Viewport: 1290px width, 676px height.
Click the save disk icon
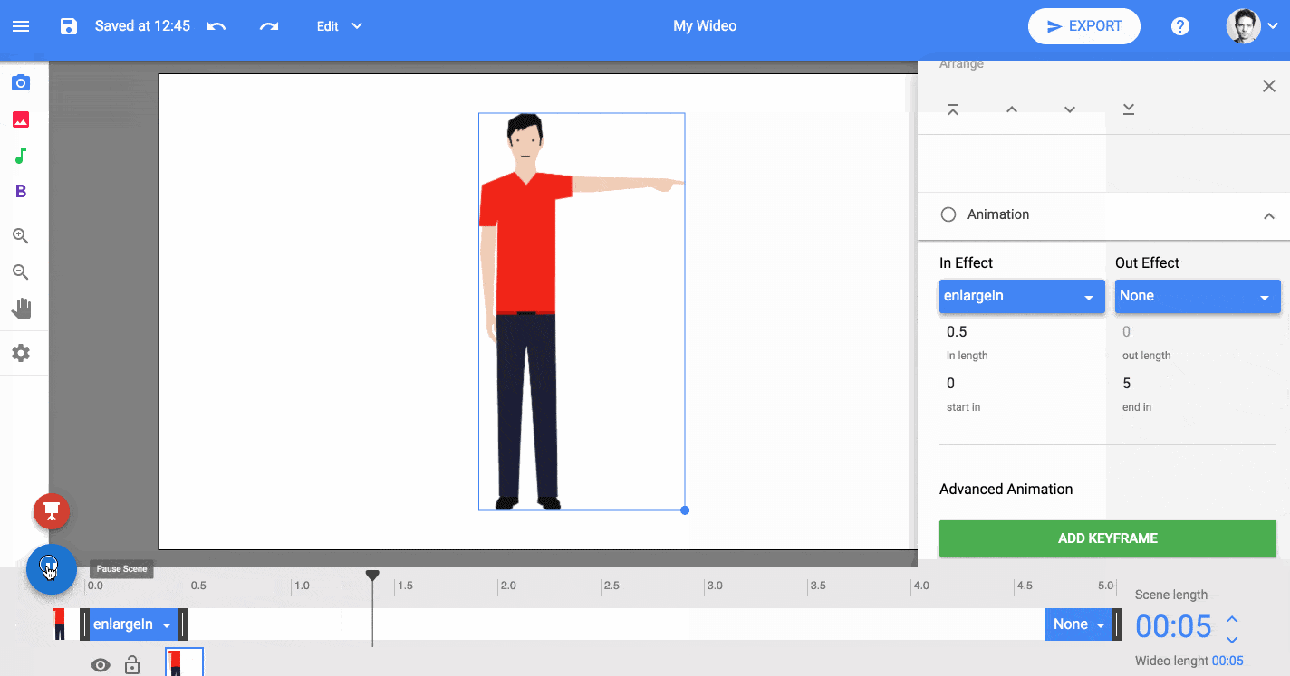tap(69, 26)
